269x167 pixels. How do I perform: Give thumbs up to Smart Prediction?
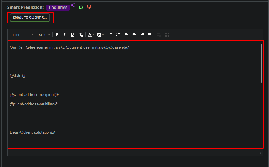click(81, 7)
